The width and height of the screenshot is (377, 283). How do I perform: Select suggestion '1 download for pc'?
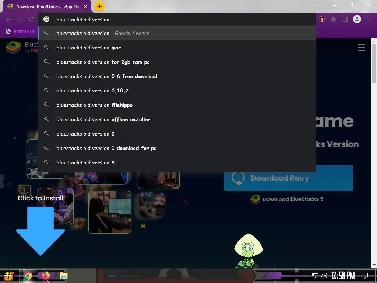177,148
